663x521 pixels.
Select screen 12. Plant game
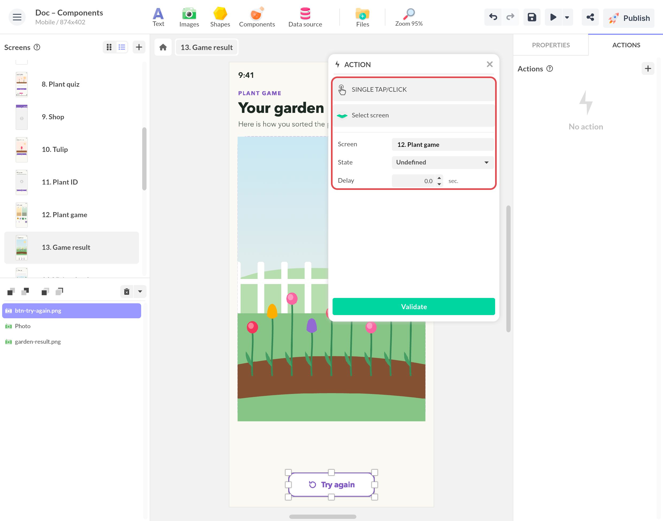point(72,215)
